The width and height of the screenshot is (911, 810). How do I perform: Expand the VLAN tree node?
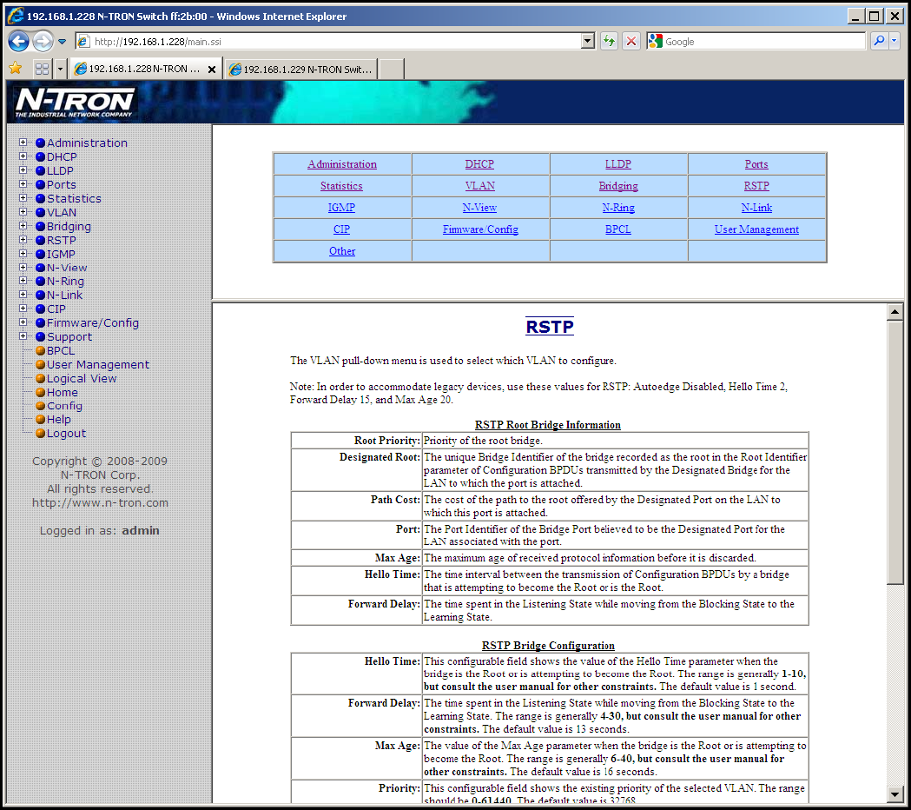coord(23,212)
